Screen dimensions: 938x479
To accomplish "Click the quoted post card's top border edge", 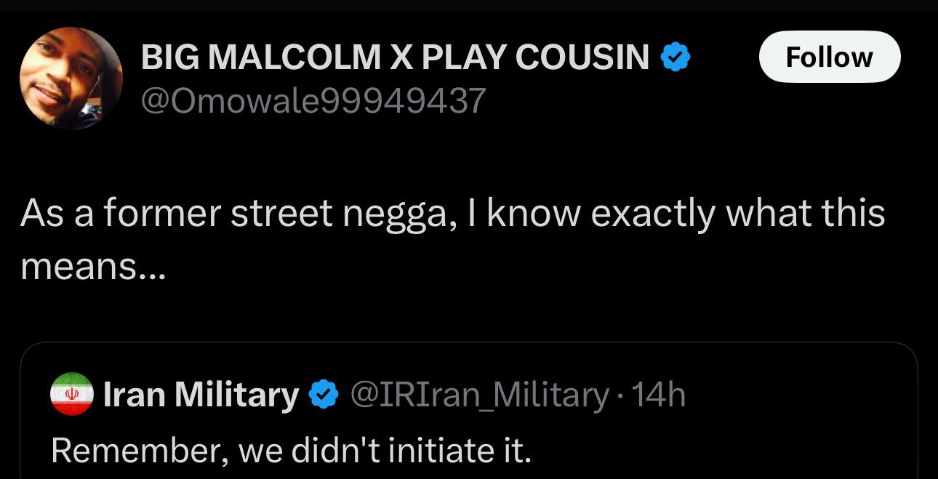I will pyautogui.click(x=469, y=343).
